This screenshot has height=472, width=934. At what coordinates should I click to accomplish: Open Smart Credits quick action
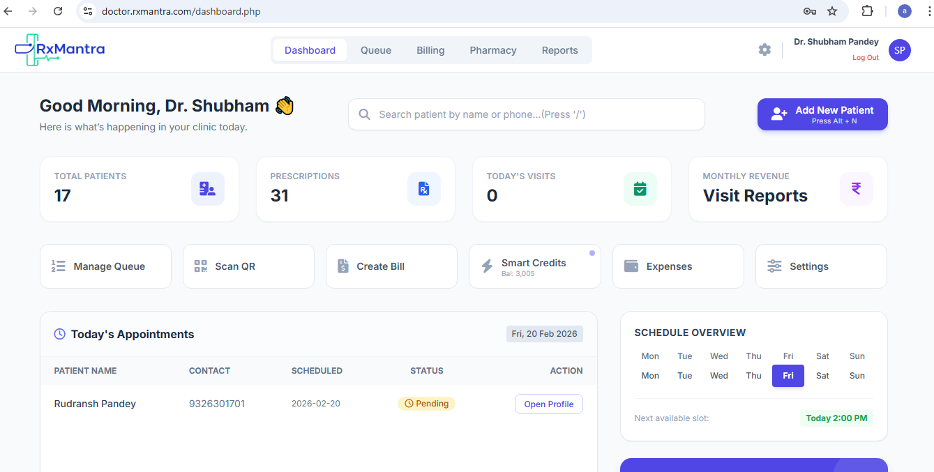(534, 266)
